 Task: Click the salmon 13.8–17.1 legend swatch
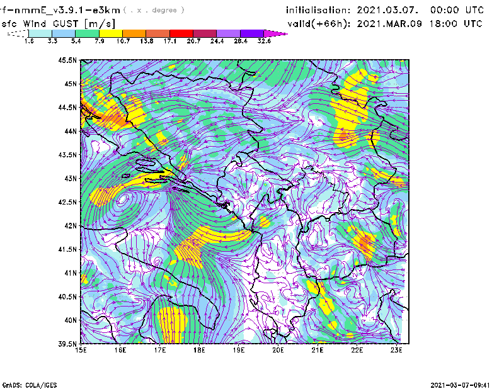click(x=158, y=33)
